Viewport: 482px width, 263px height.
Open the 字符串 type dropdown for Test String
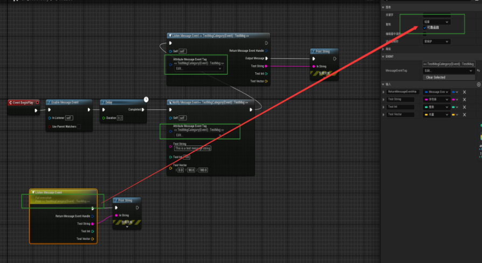(437, 100)
